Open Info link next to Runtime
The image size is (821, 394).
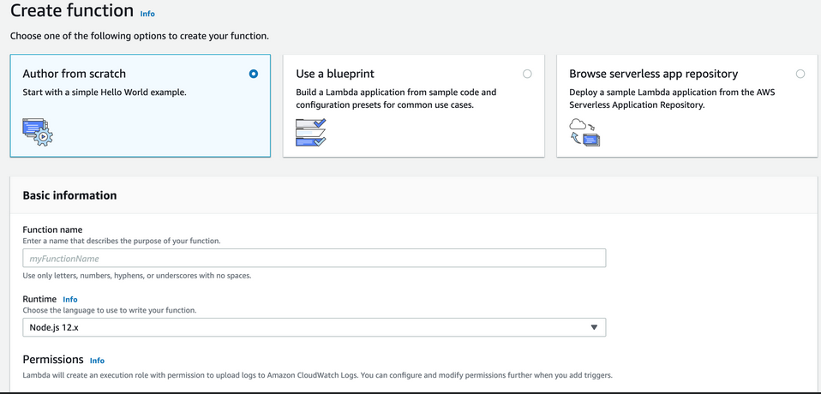pyautogui.click(x=70, y=299)
